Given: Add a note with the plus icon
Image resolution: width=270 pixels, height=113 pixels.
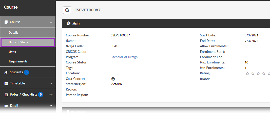Looking at the screenshot, I should click(x=51, y=95).
